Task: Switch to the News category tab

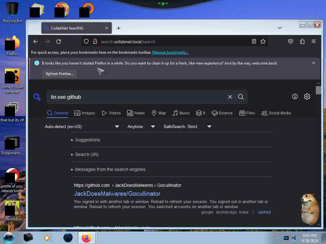Action: pyautogui.click(x=136, y=113)
